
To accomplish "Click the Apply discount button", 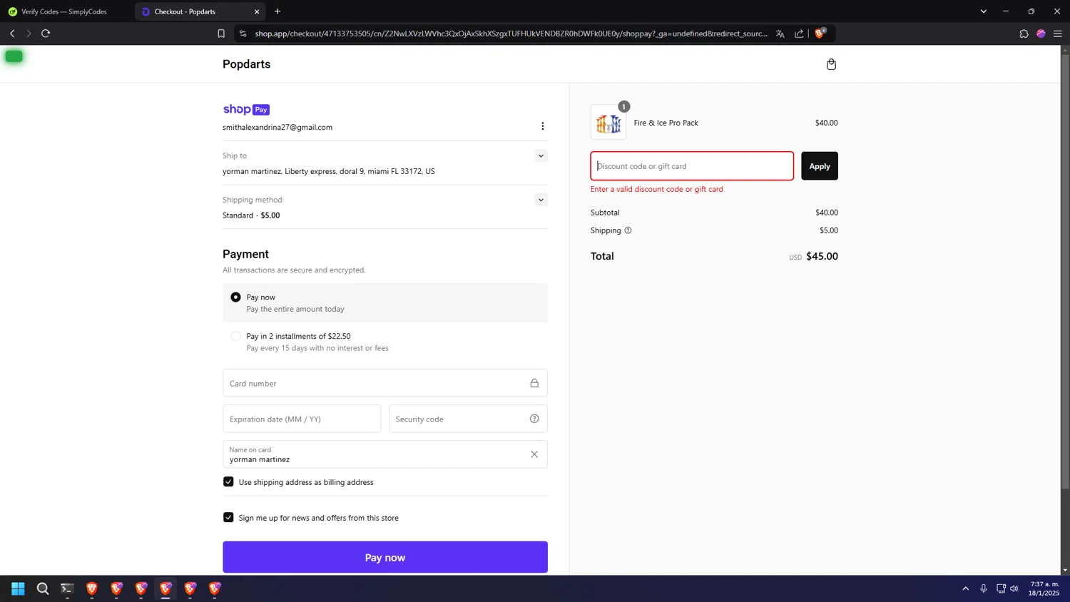I will pyautogui.click(x=820, y=166).
